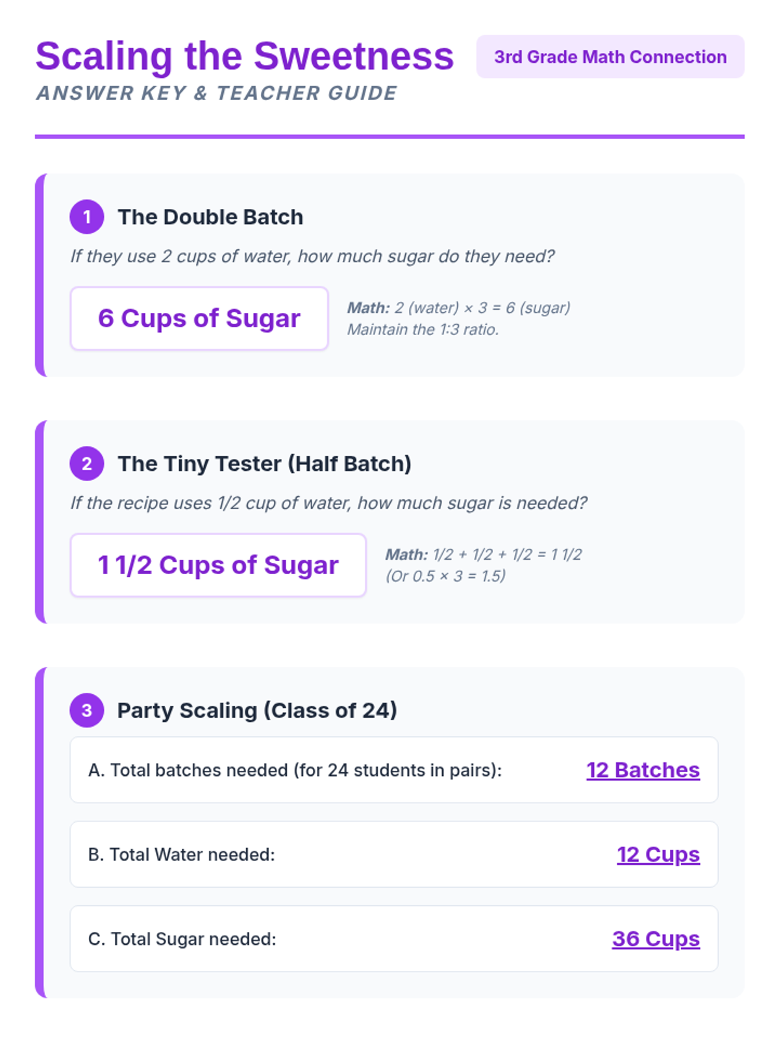Select the 3rd Grade Math Connection badge
The width and height of the screenshot is (779, 1039).
[610, 57]
